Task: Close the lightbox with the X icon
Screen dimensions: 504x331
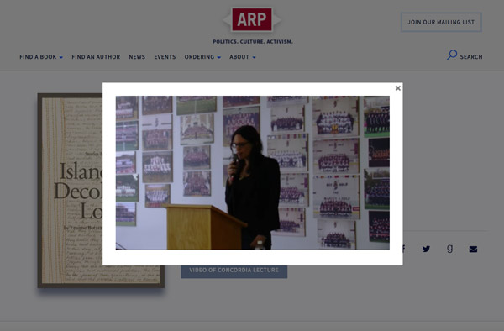Action: (x=397, y=88)
